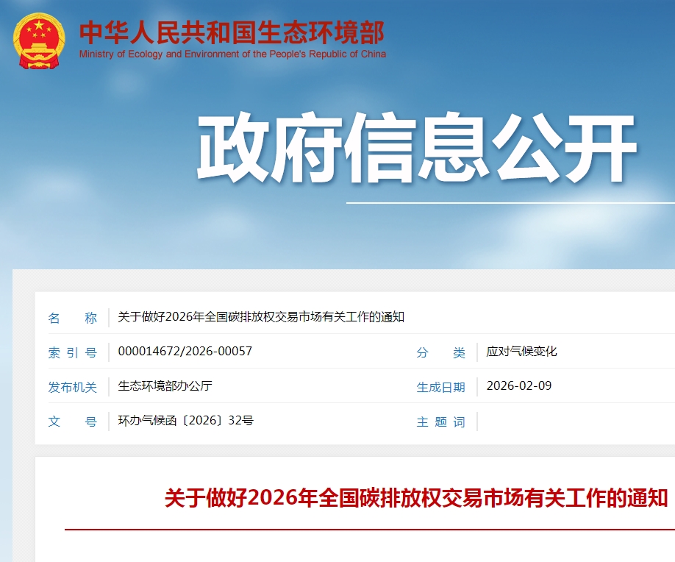The width and height of the screenshot is (675, 562).
Task: Select the notice title in the 名称 row
Action: tap(261, 317)
